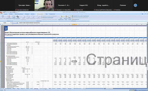Viewport: 148px width, 91px height.
Task: Switch to the НВВ sheet tab
Action: 50,88
